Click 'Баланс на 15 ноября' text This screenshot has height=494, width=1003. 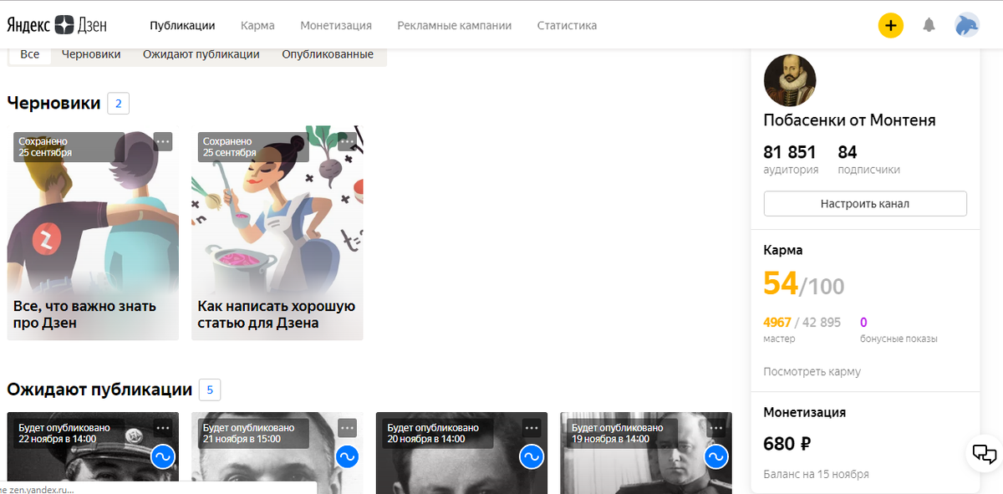[817, 474]
